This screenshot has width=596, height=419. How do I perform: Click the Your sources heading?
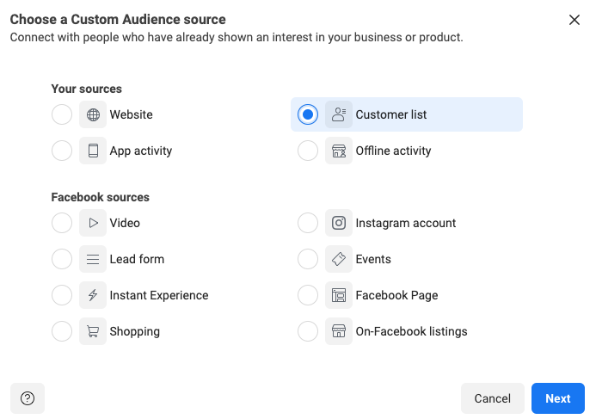point(87,89)
